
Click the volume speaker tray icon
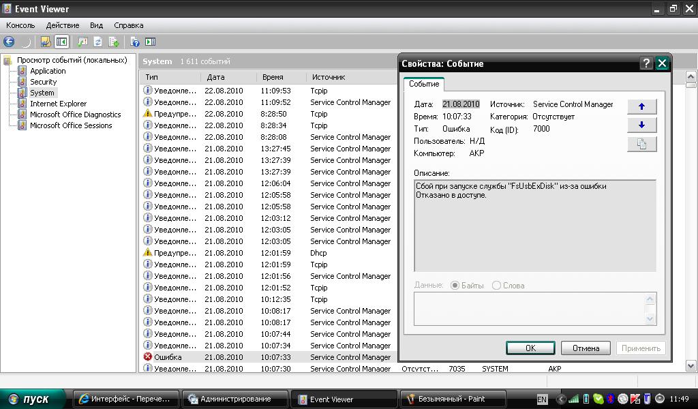[660, 399]
